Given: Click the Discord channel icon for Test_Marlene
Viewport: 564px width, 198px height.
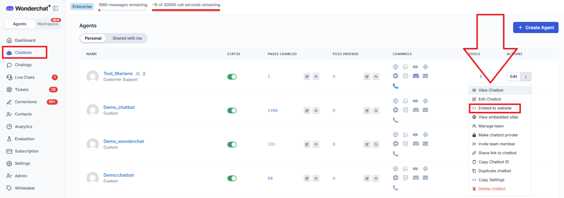Looking at the screenshot, I should (x=416, y=76).
